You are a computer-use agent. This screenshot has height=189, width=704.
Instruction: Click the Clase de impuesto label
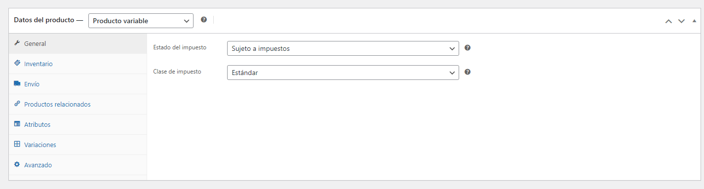[x=177, y=71]
